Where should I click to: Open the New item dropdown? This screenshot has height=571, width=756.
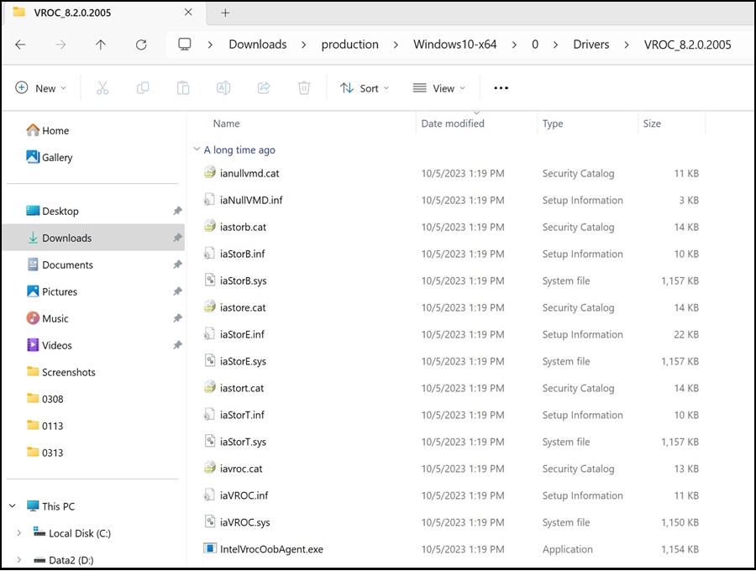[40, 87]
